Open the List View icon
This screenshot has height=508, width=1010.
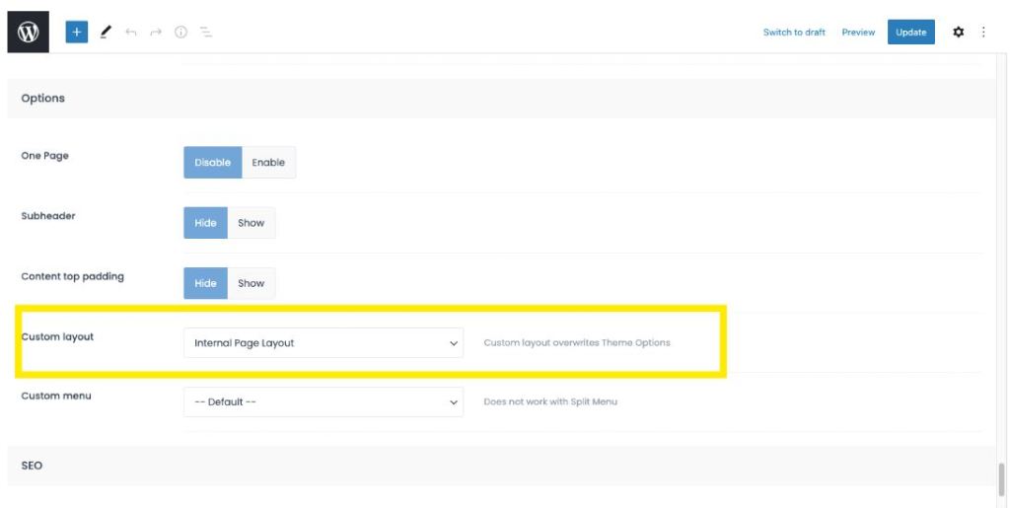[206, 33]
